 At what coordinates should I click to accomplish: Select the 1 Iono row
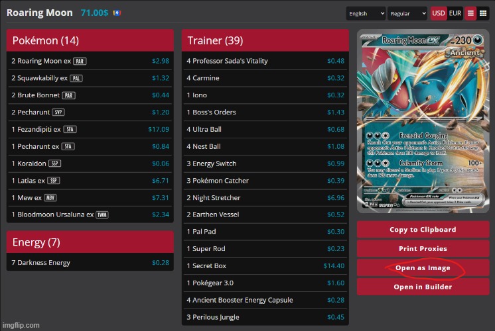tap(265, 95)
